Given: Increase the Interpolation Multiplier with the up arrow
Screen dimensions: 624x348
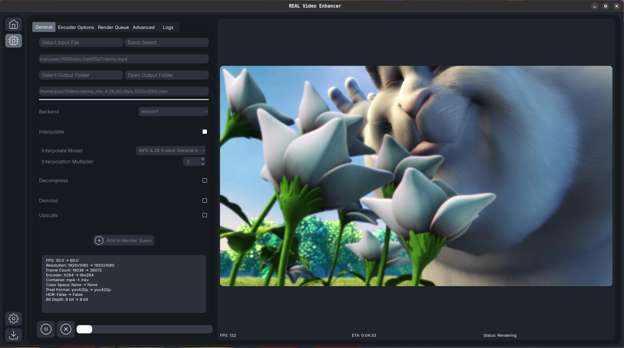Looking at the screenshot, I should coord(203,159).
